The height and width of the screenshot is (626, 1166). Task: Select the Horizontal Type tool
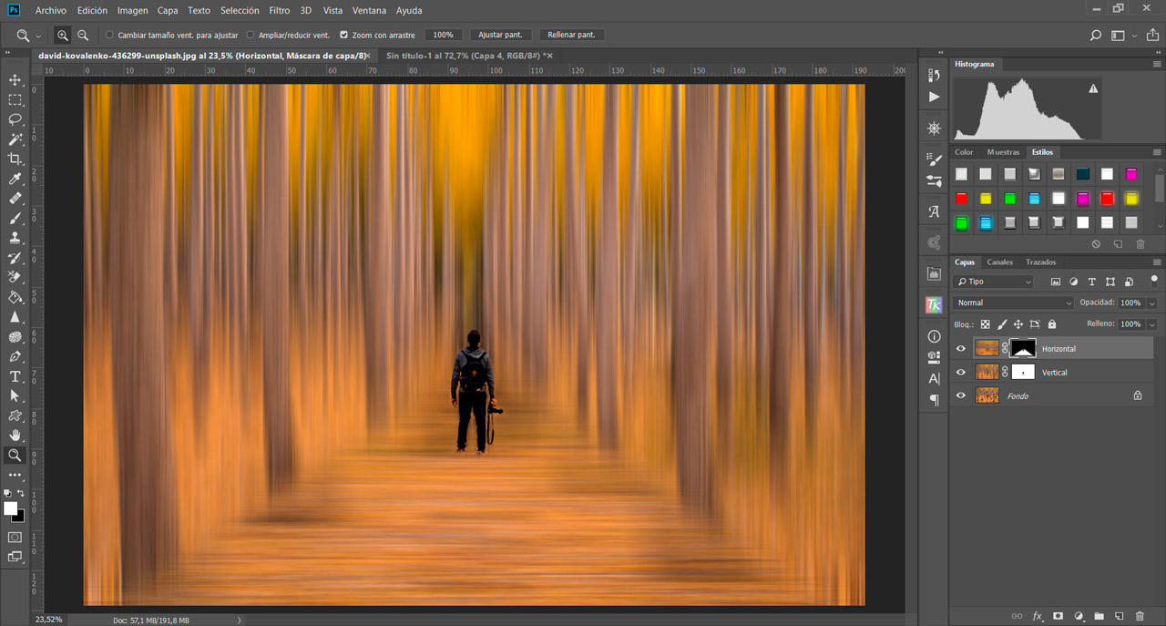pyautogui.click(x=15, y=376)
